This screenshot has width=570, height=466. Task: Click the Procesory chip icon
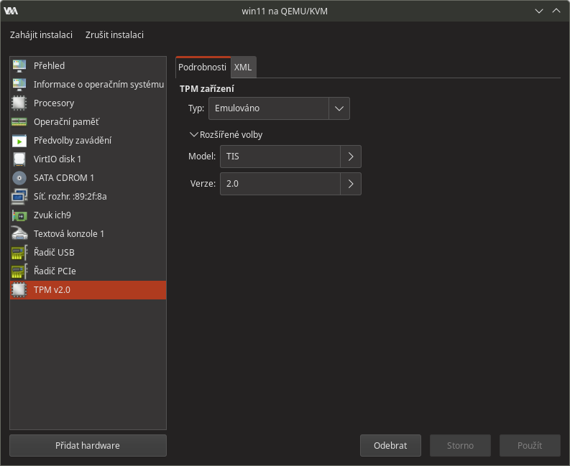point(19,103)
